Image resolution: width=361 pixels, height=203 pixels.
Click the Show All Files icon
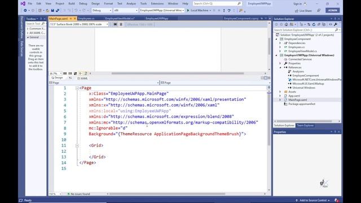(x=324, y=24)
